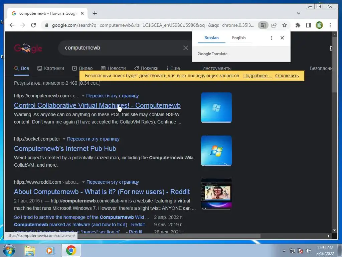Launch Windows Media Player from taskbar
The image size is (342, 257).
(x=50, y=251)
